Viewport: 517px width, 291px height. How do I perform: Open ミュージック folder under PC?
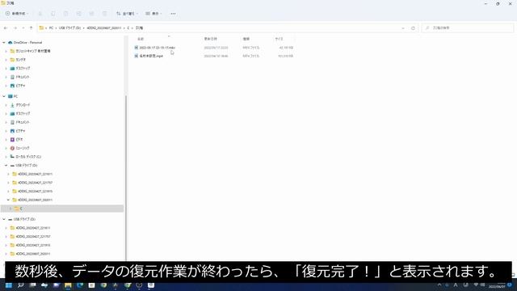tap(23, 148)
